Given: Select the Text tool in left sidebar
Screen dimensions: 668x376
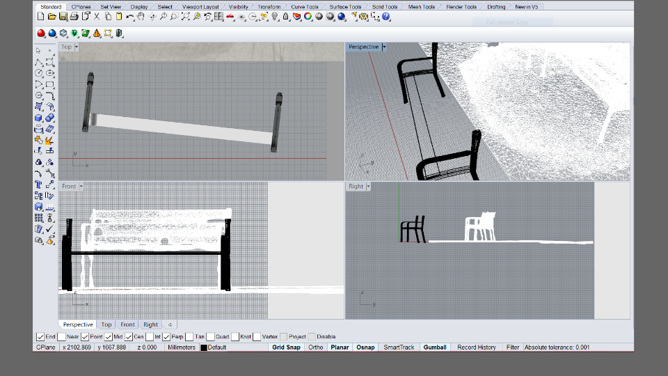Looking at the screenshot, I should pos(39,185).
